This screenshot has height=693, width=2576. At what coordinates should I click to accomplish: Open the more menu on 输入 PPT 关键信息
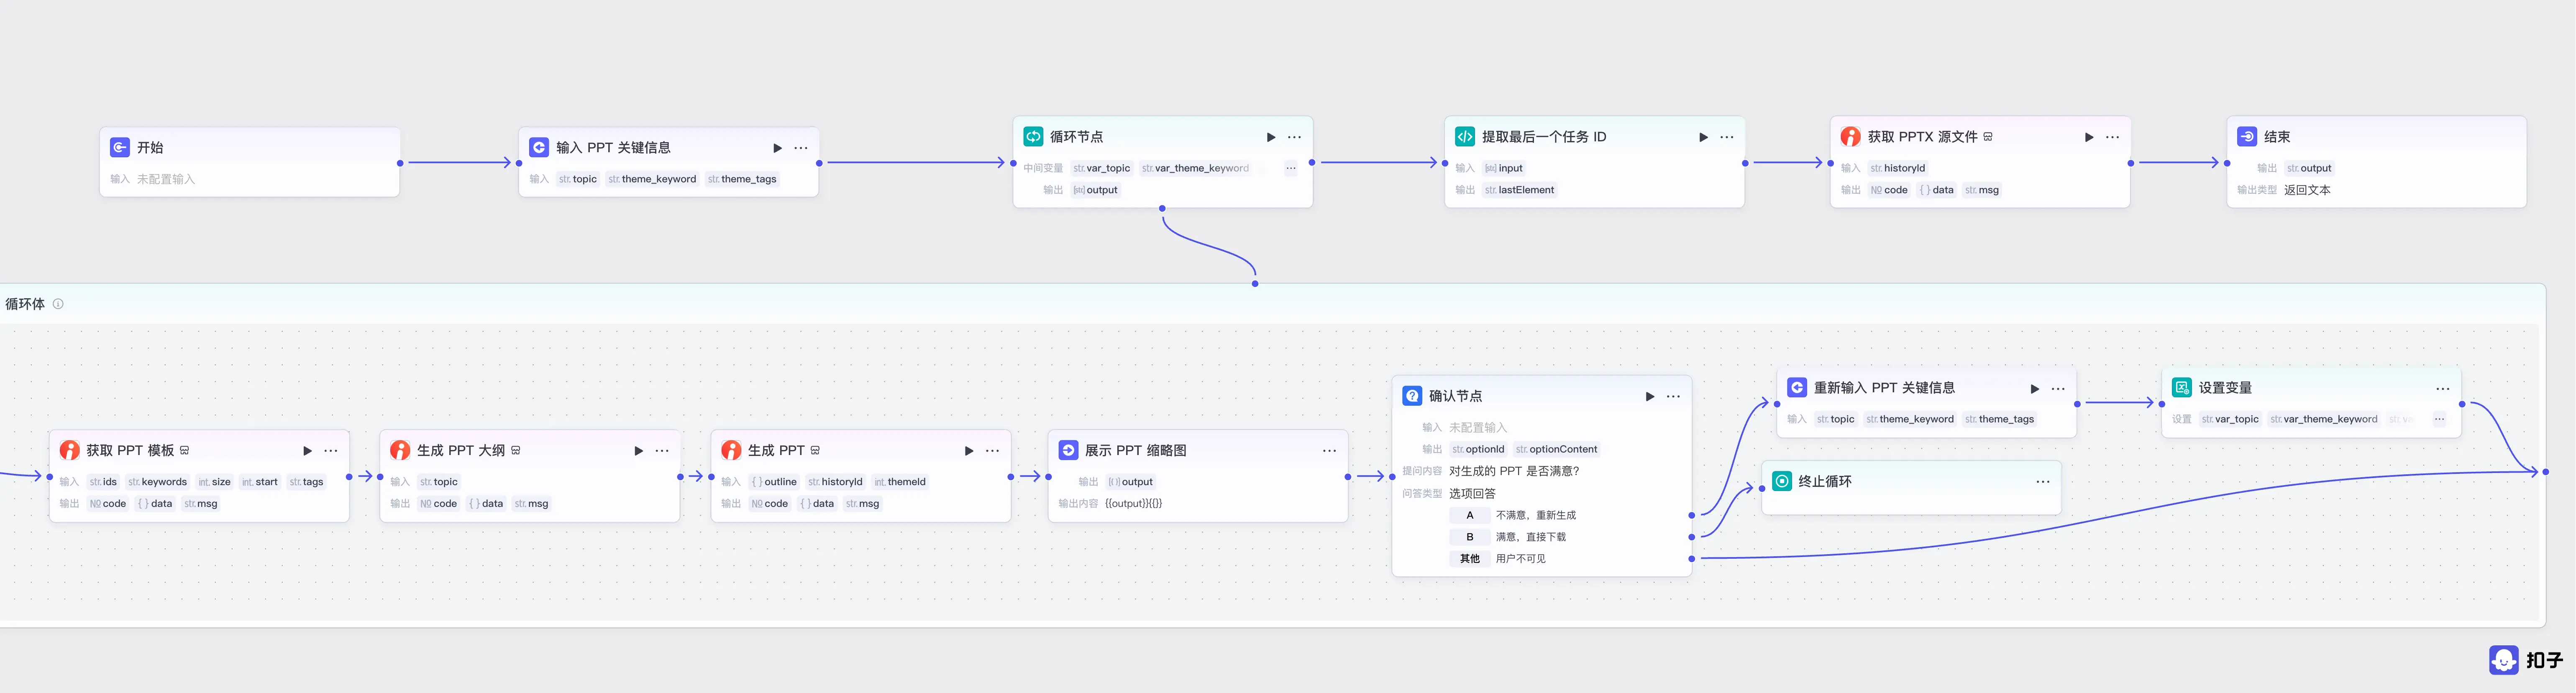pos(801,148)
